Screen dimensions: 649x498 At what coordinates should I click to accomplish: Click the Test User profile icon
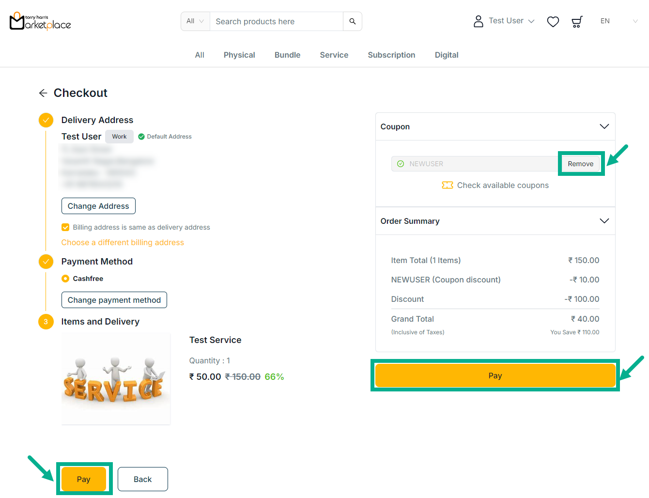pyautogui.click(x=478, y=21)
